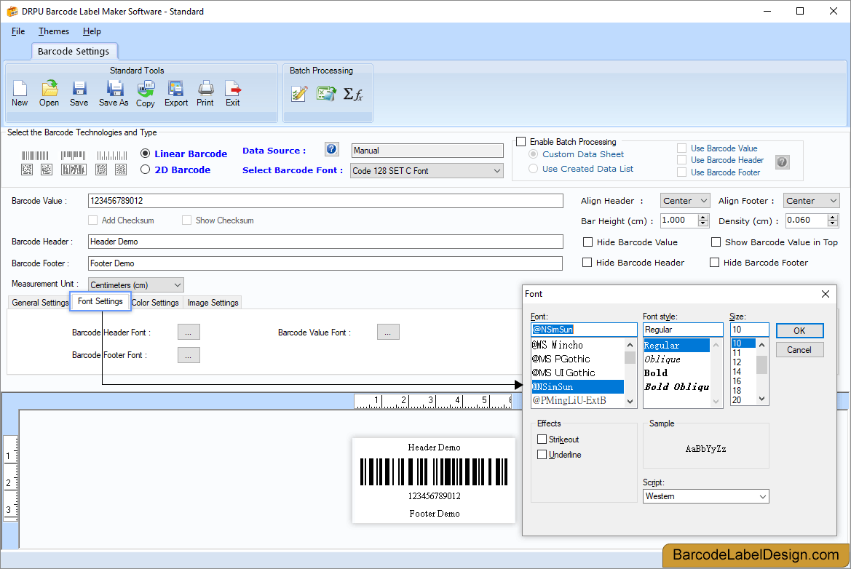Click third linear barcode sample icon
This screenshot has width=851, height=569.
coord(112,156)
